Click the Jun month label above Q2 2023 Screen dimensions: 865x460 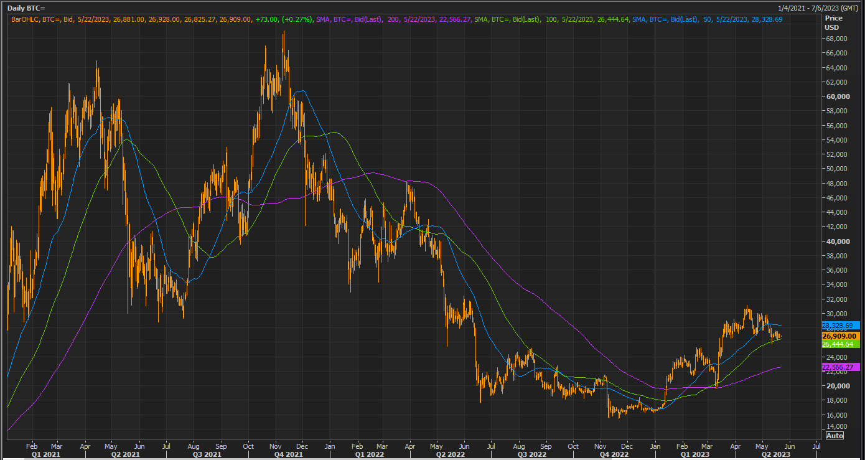[791, 446]
